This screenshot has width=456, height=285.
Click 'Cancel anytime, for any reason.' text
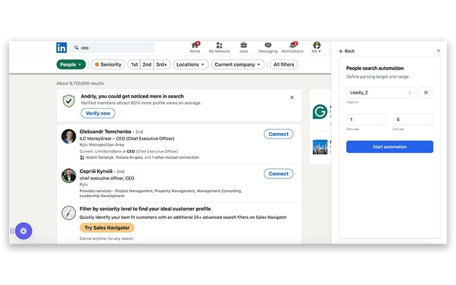107,238
